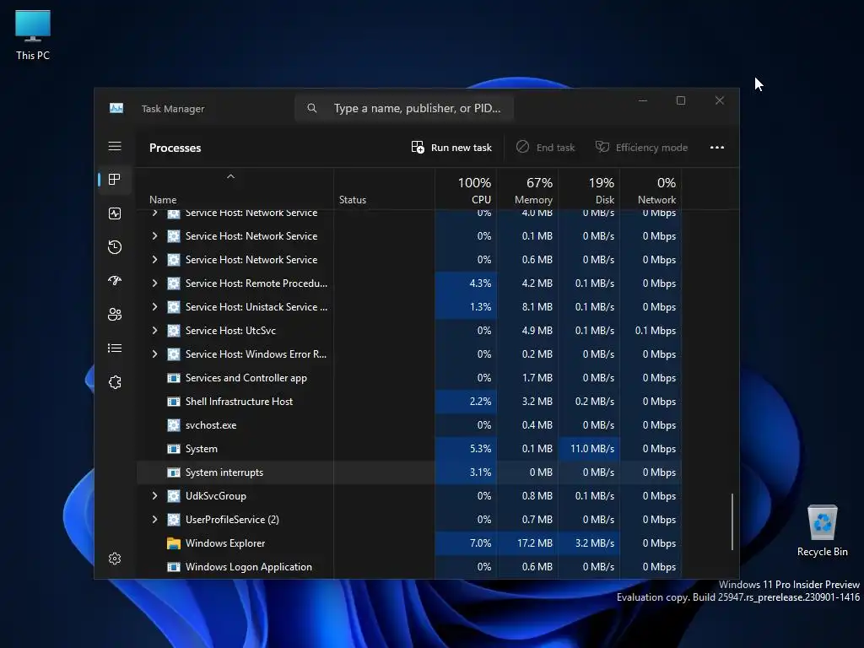Expand the Service Host: UtcSvc row
This screenshot has width=864, height=648.
[155, 331]
